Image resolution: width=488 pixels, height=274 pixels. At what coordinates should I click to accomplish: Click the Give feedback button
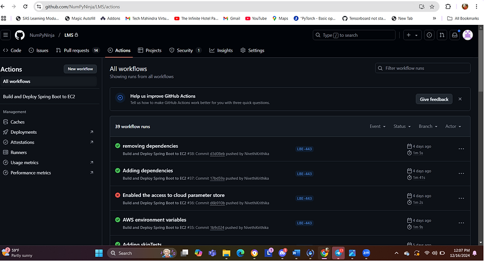434,99
